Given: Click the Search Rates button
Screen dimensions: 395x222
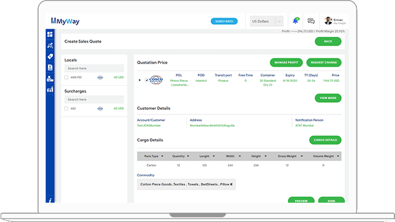Looking at the screenshot, I should (224, 22).
